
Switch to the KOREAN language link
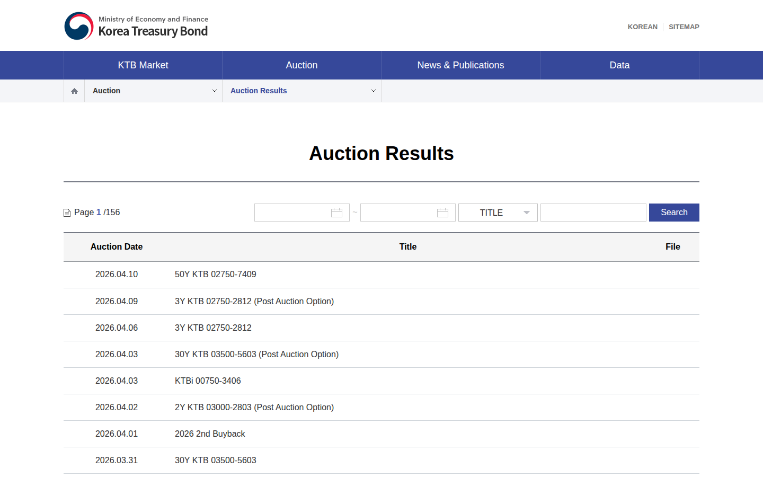click(x=642, y=27)
